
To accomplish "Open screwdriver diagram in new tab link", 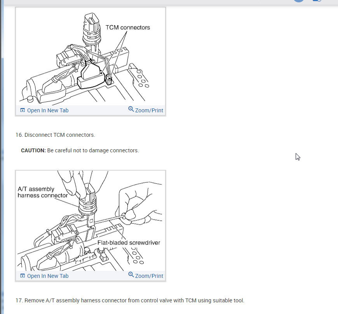I will pos(48,276).
